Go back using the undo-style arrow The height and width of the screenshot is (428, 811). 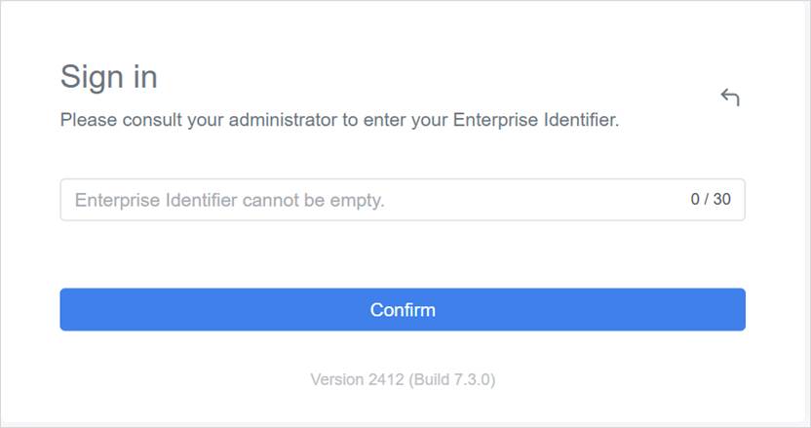[730, 97]
